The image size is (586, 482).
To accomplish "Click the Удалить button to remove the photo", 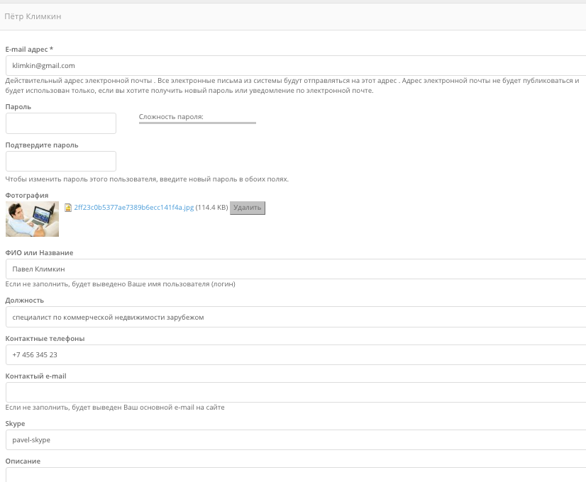I will [248, 208].
